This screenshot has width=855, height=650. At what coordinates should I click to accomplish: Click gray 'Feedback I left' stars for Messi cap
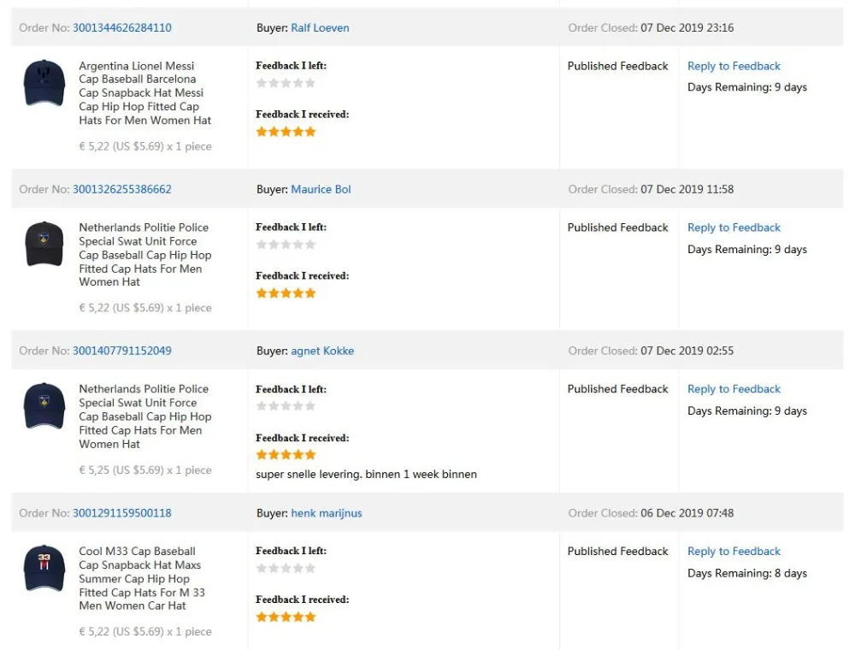pyautogui.click(x=286, y=83)
